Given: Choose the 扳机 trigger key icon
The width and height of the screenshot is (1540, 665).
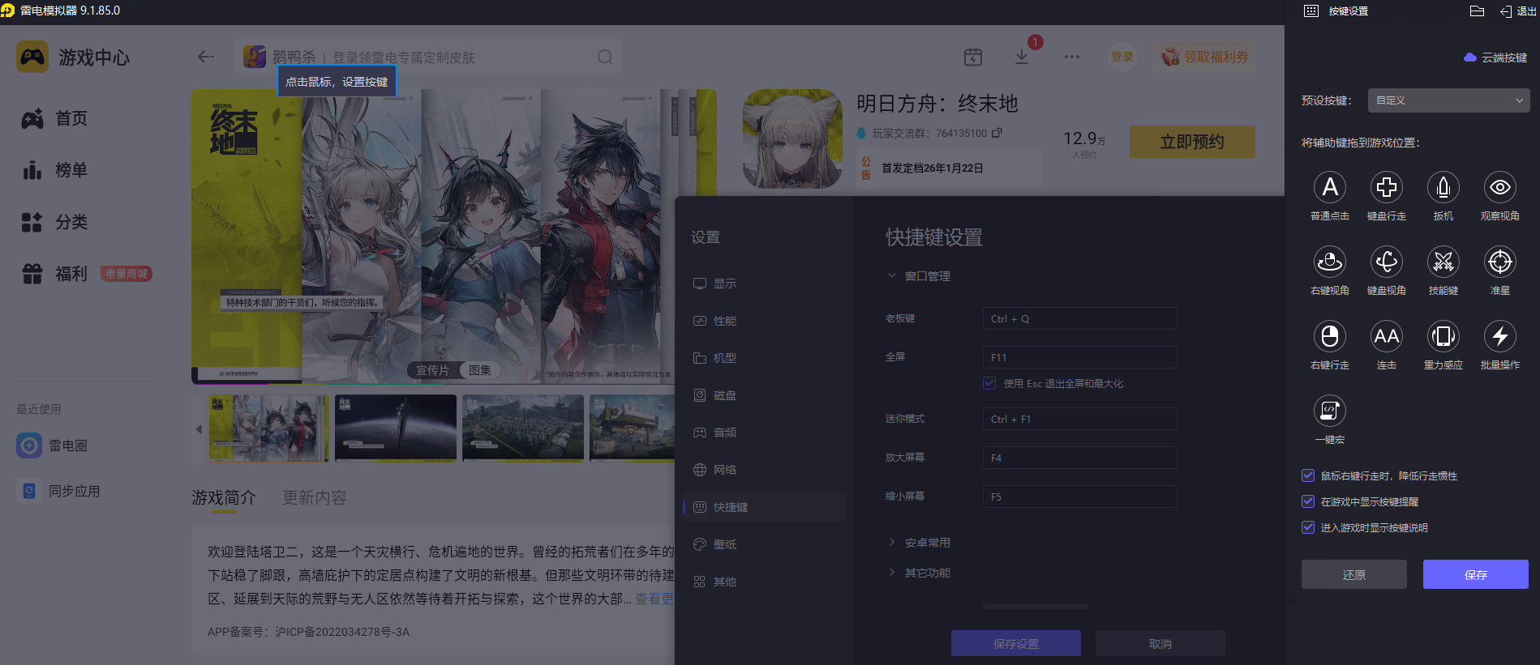Looking at the screenshot, I should pyautogui.click(x=1443, y=187).
